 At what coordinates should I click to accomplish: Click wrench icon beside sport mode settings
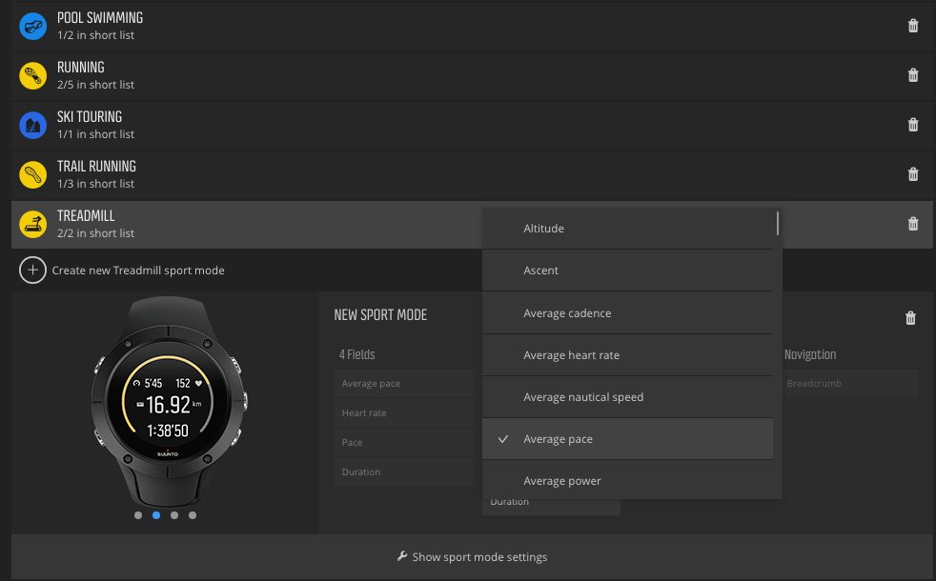point(402,556)
